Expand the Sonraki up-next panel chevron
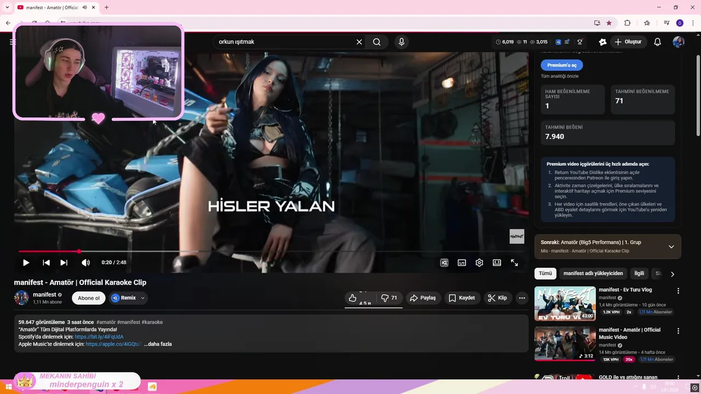Viewport: 701px width, 394px height. pos(671,247)
